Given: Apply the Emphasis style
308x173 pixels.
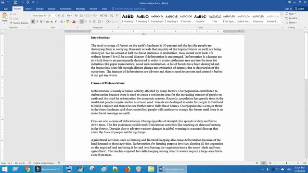Looking at the screenshot, I should coord(258,18).
